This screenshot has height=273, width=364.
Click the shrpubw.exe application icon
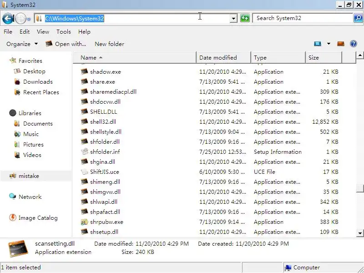[x=85, y=222]
